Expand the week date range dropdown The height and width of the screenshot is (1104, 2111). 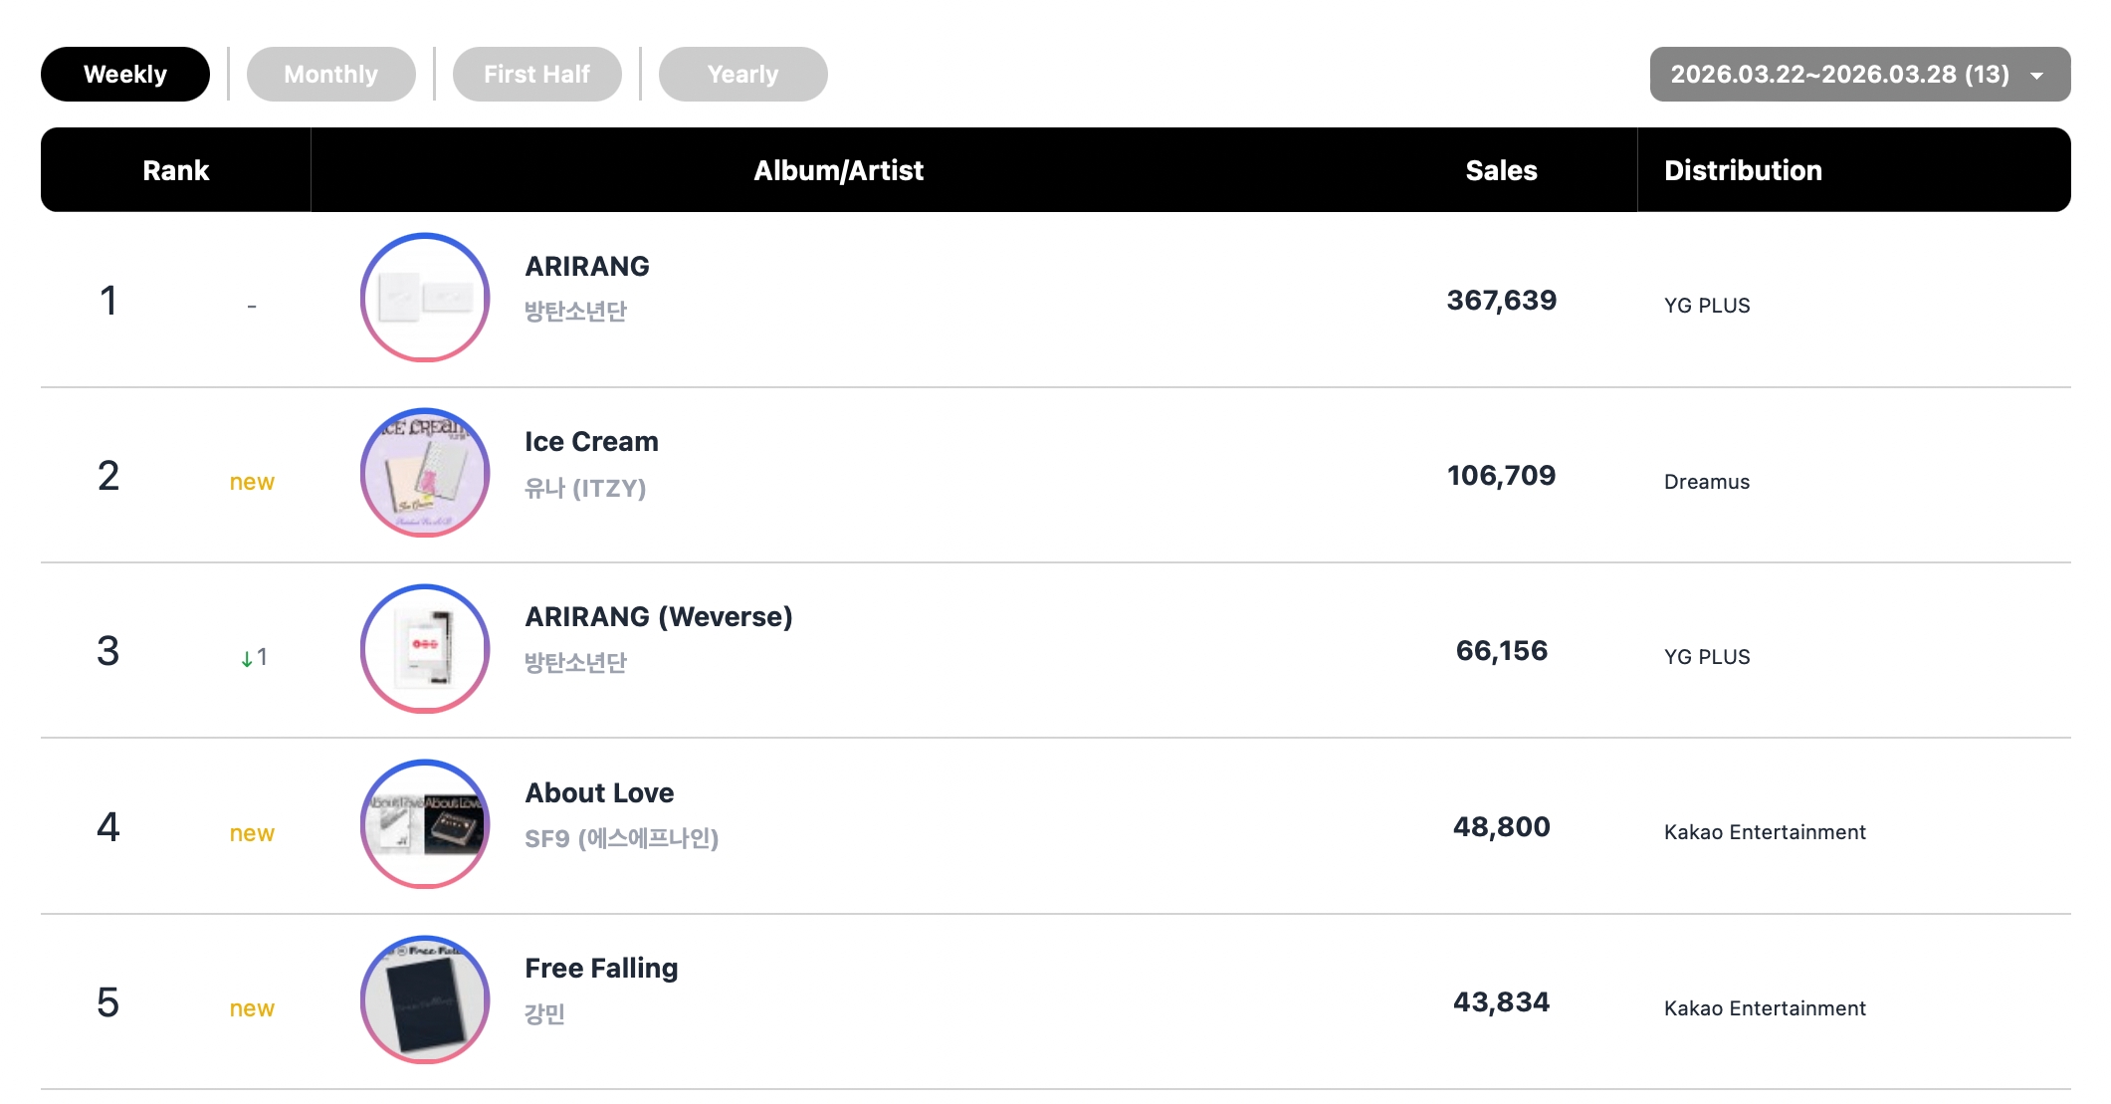1839,75
